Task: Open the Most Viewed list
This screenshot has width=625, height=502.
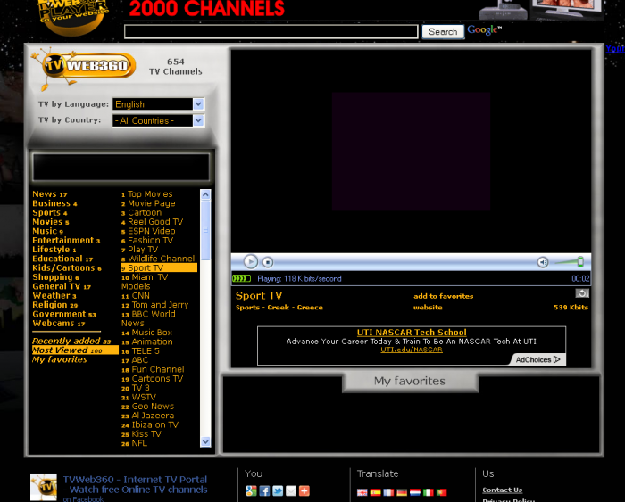Action: click(75, 350)
